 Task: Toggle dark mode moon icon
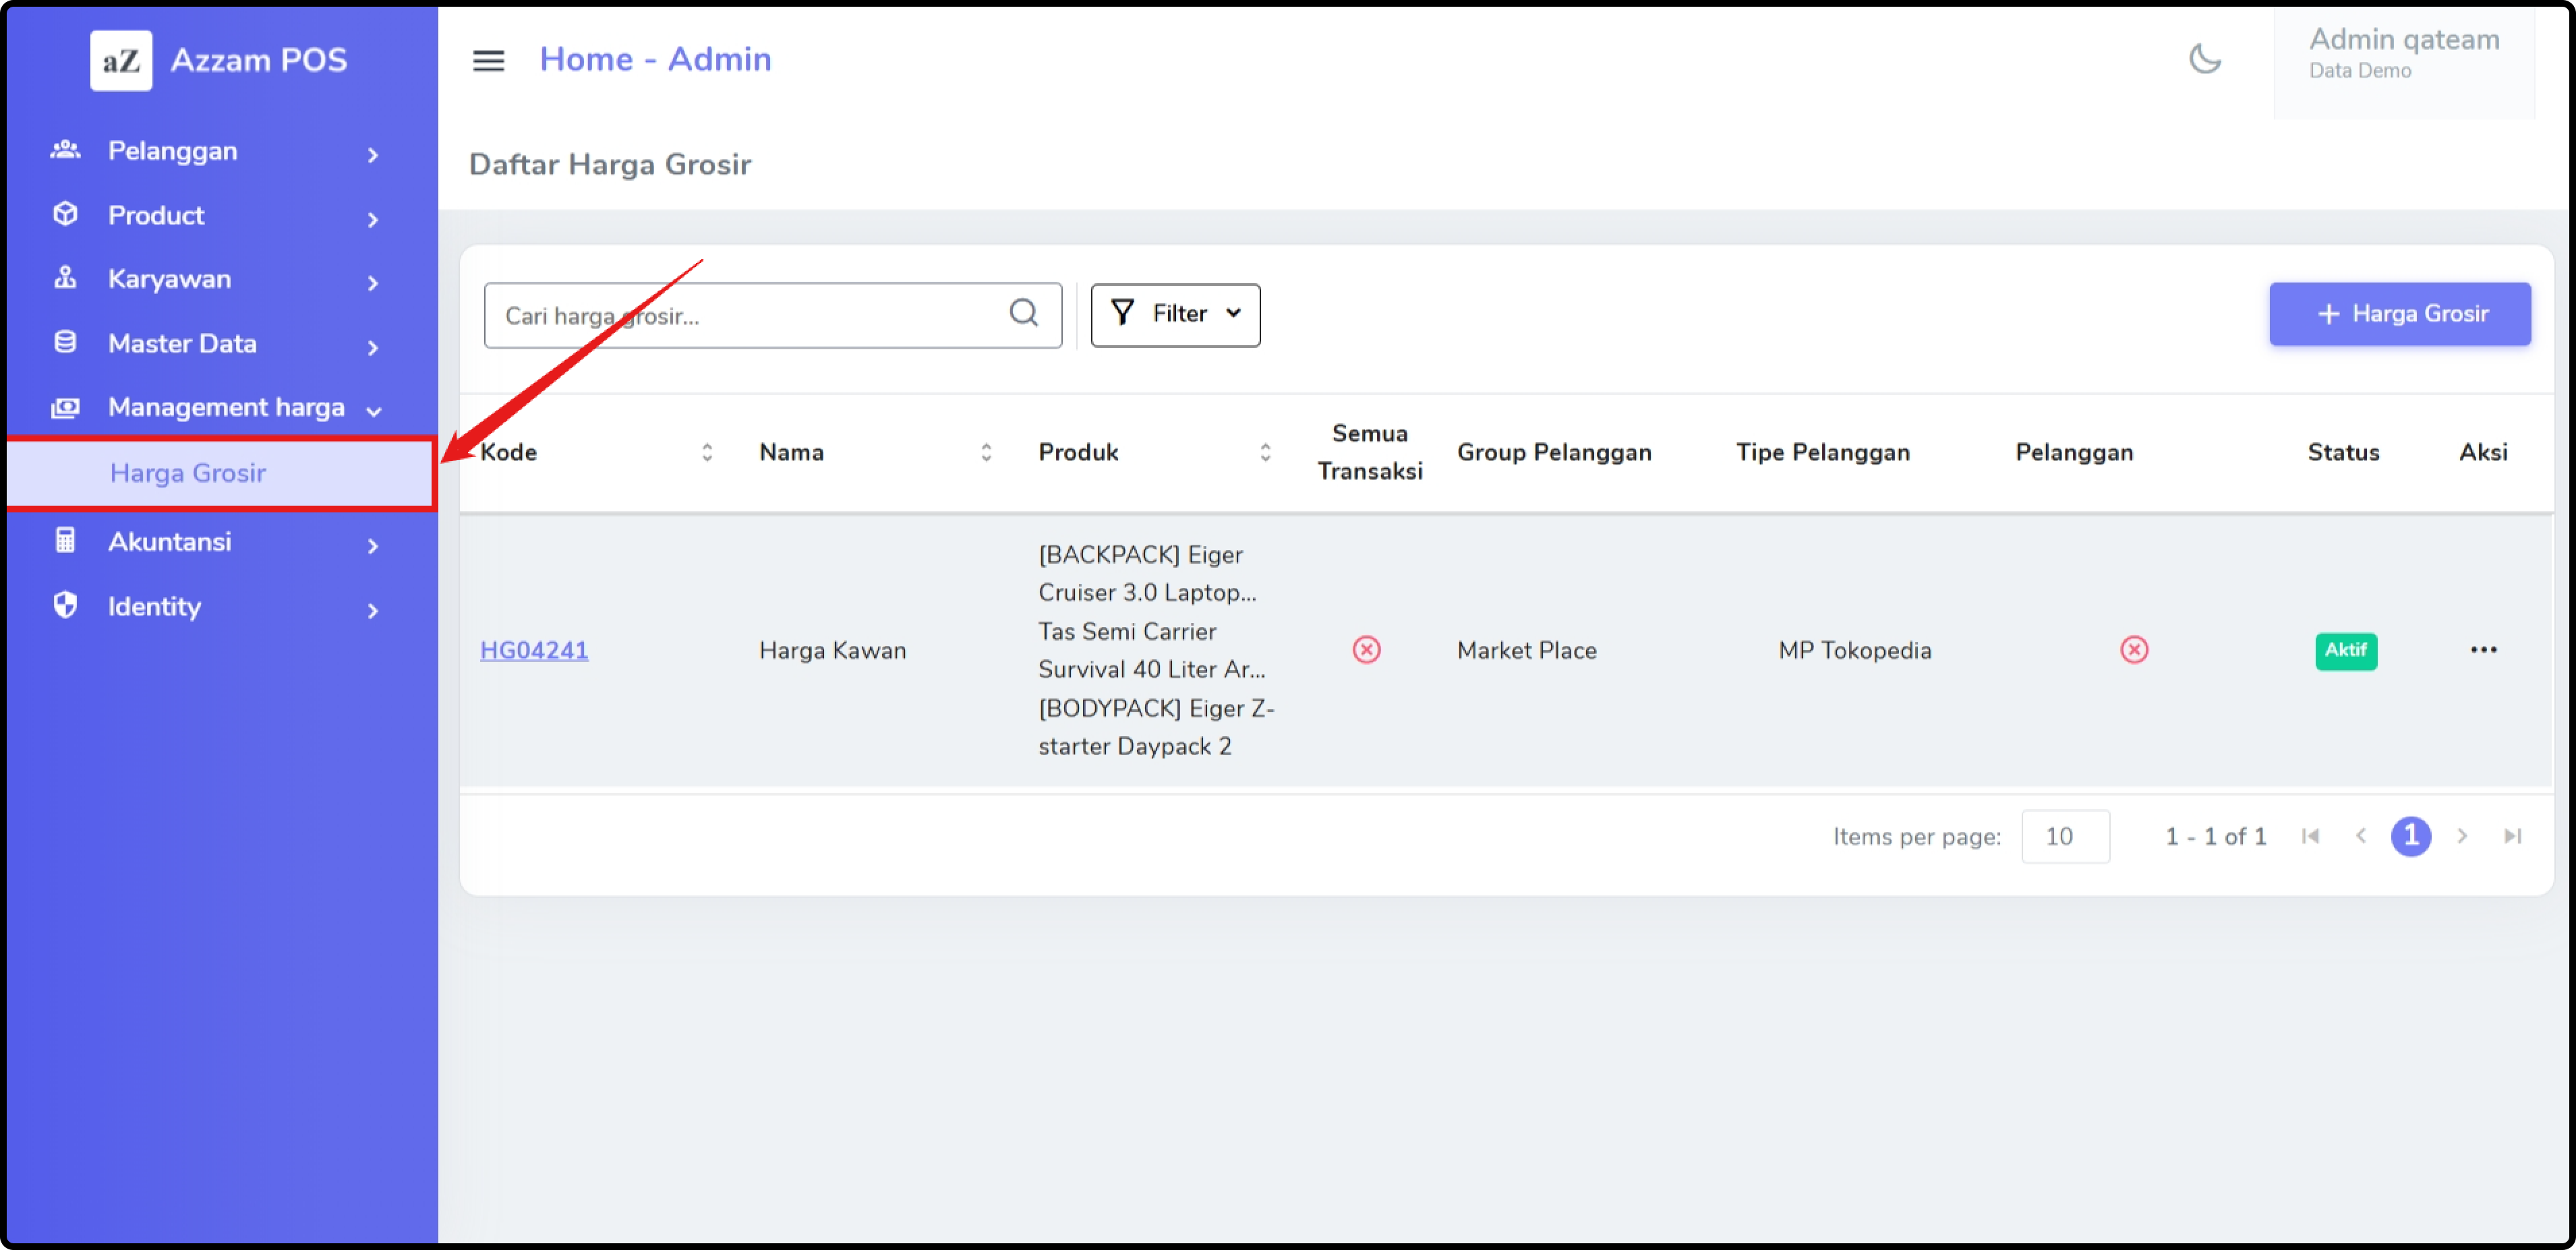coord(2204,59)
